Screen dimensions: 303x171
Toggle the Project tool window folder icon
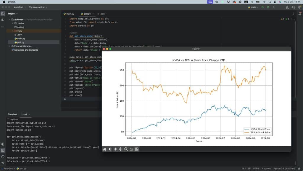pos(3,14)
